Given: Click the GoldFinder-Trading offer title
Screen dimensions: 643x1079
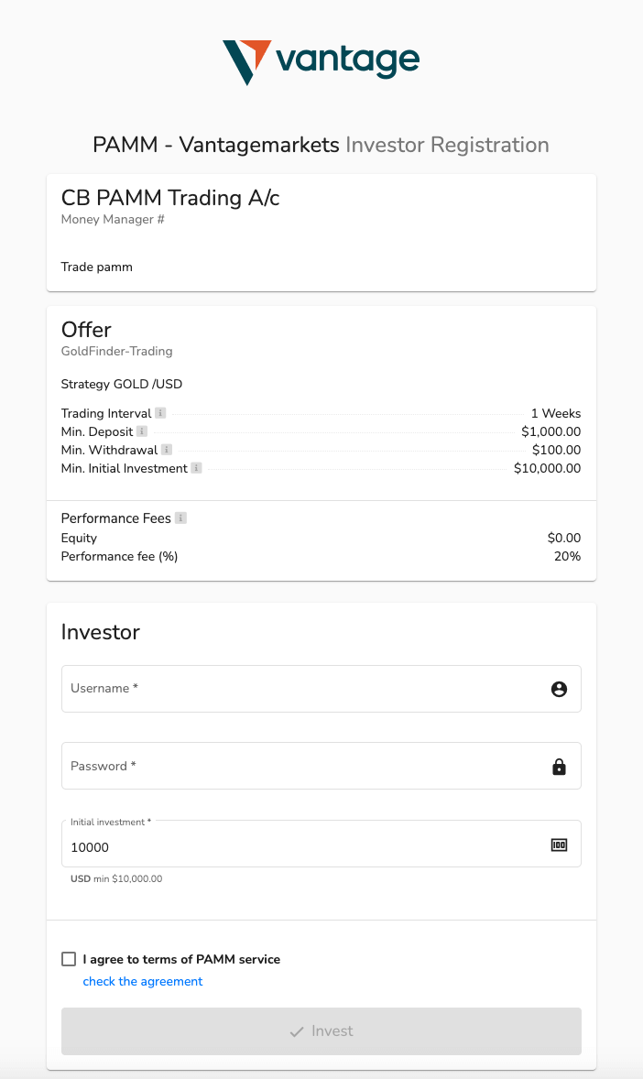Looking at the screenshot, I should pos(116,351).
